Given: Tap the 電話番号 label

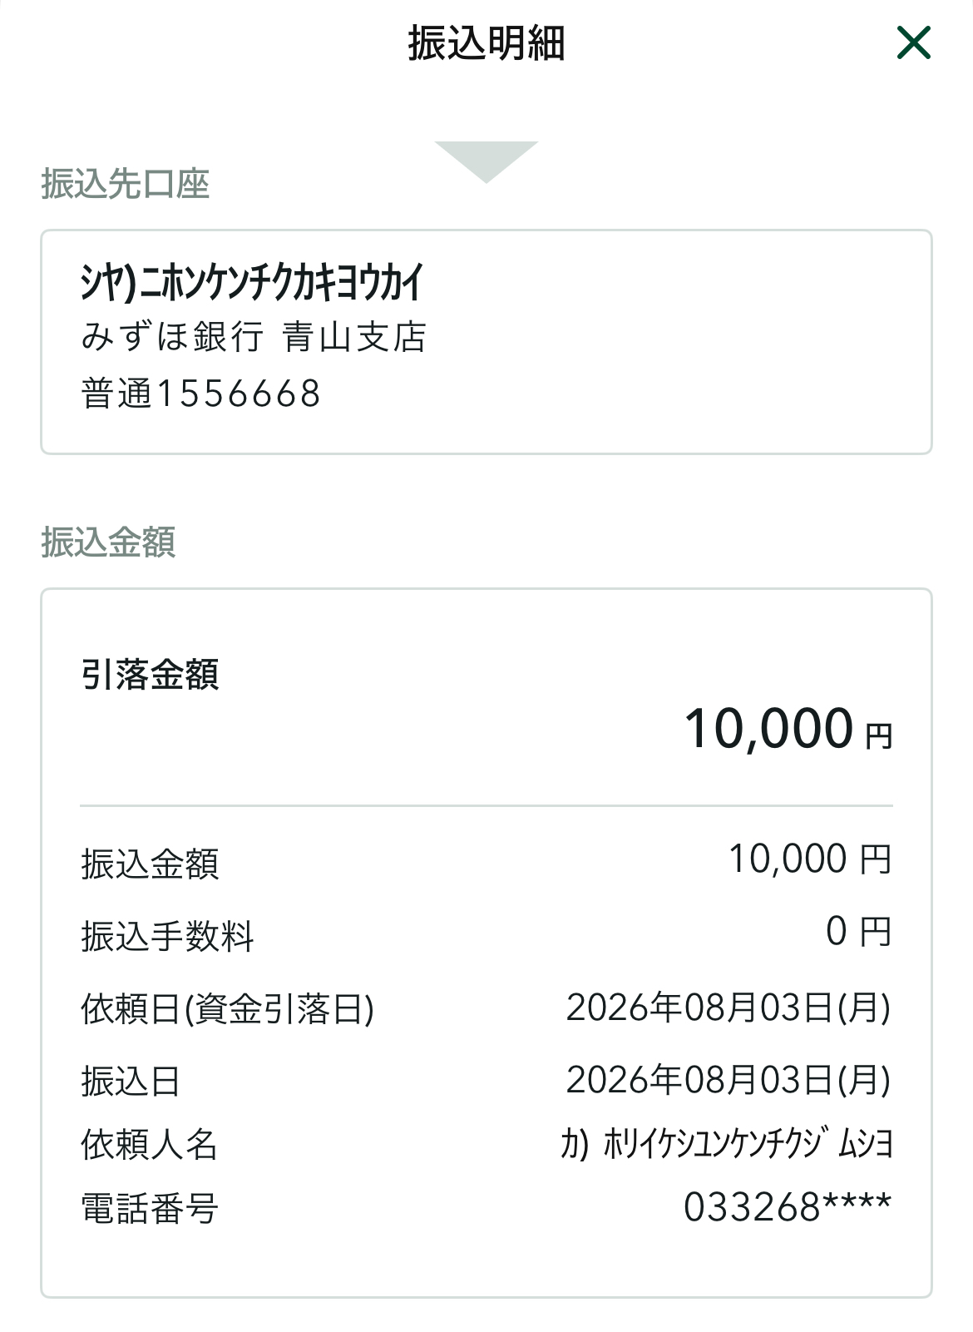Looking at the screenshot, I should tap(150, 1209).
